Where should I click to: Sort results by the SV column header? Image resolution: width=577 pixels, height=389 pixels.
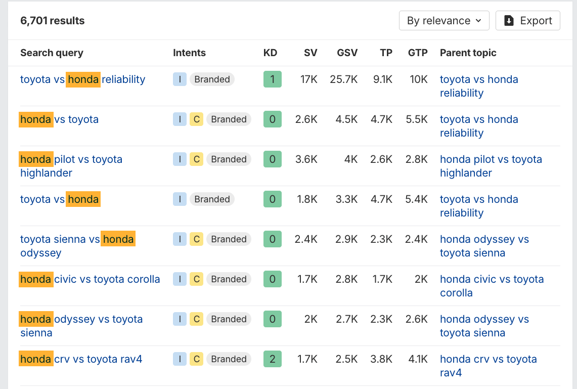(310, 53)
